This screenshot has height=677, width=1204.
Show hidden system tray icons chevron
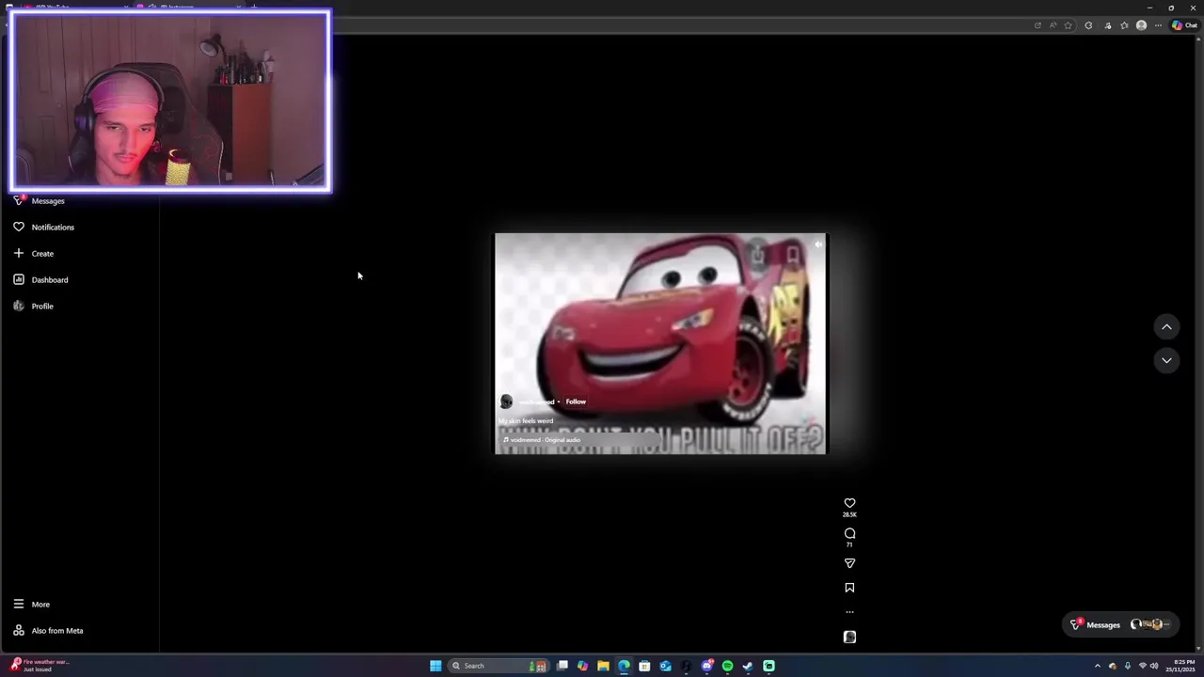click(1097, 666)
